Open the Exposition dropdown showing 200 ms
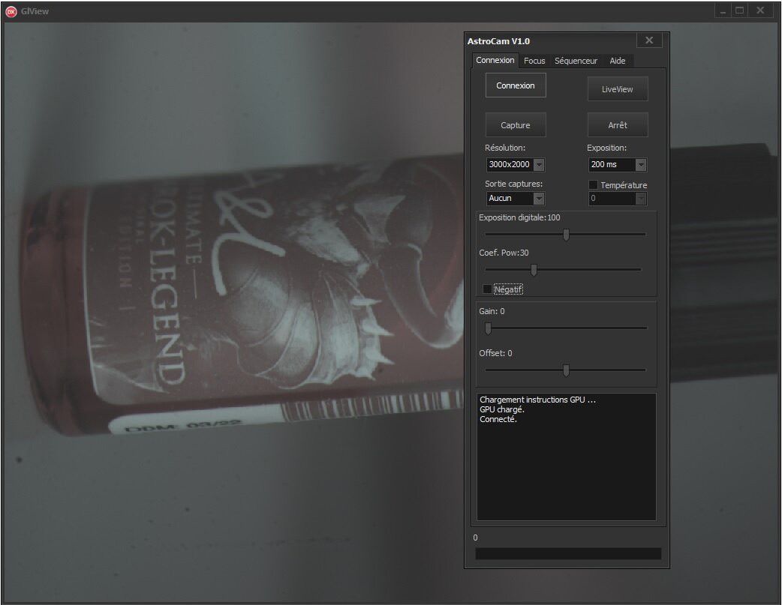 [618, 164]
